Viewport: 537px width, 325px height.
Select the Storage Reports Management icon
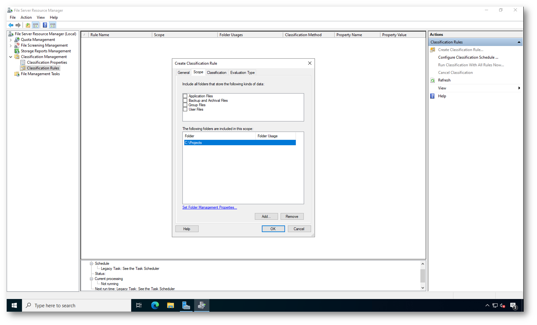pos(17,51)
